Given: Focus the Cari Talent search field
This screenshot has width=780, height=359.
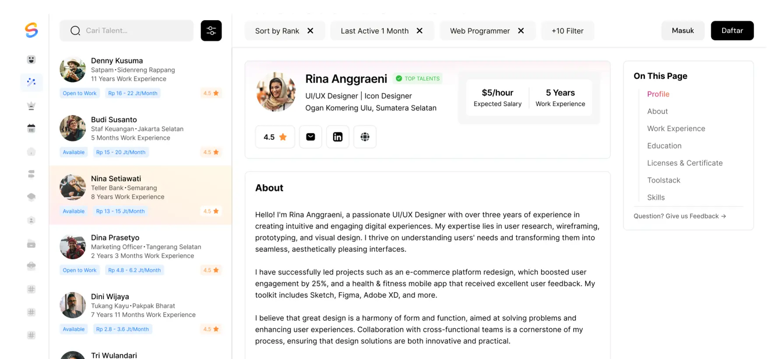Looking at the screenshot, I should click(131, 31).
